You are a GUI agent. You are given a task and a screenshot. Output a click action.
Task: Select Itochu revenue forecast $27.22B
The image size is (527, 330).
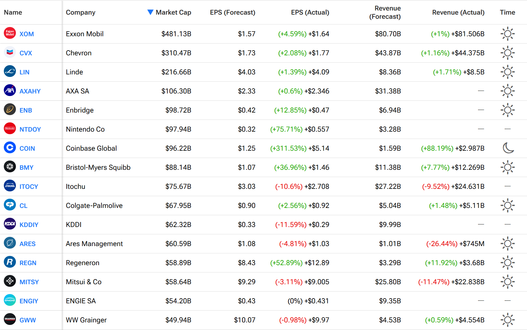coord(388,186)
